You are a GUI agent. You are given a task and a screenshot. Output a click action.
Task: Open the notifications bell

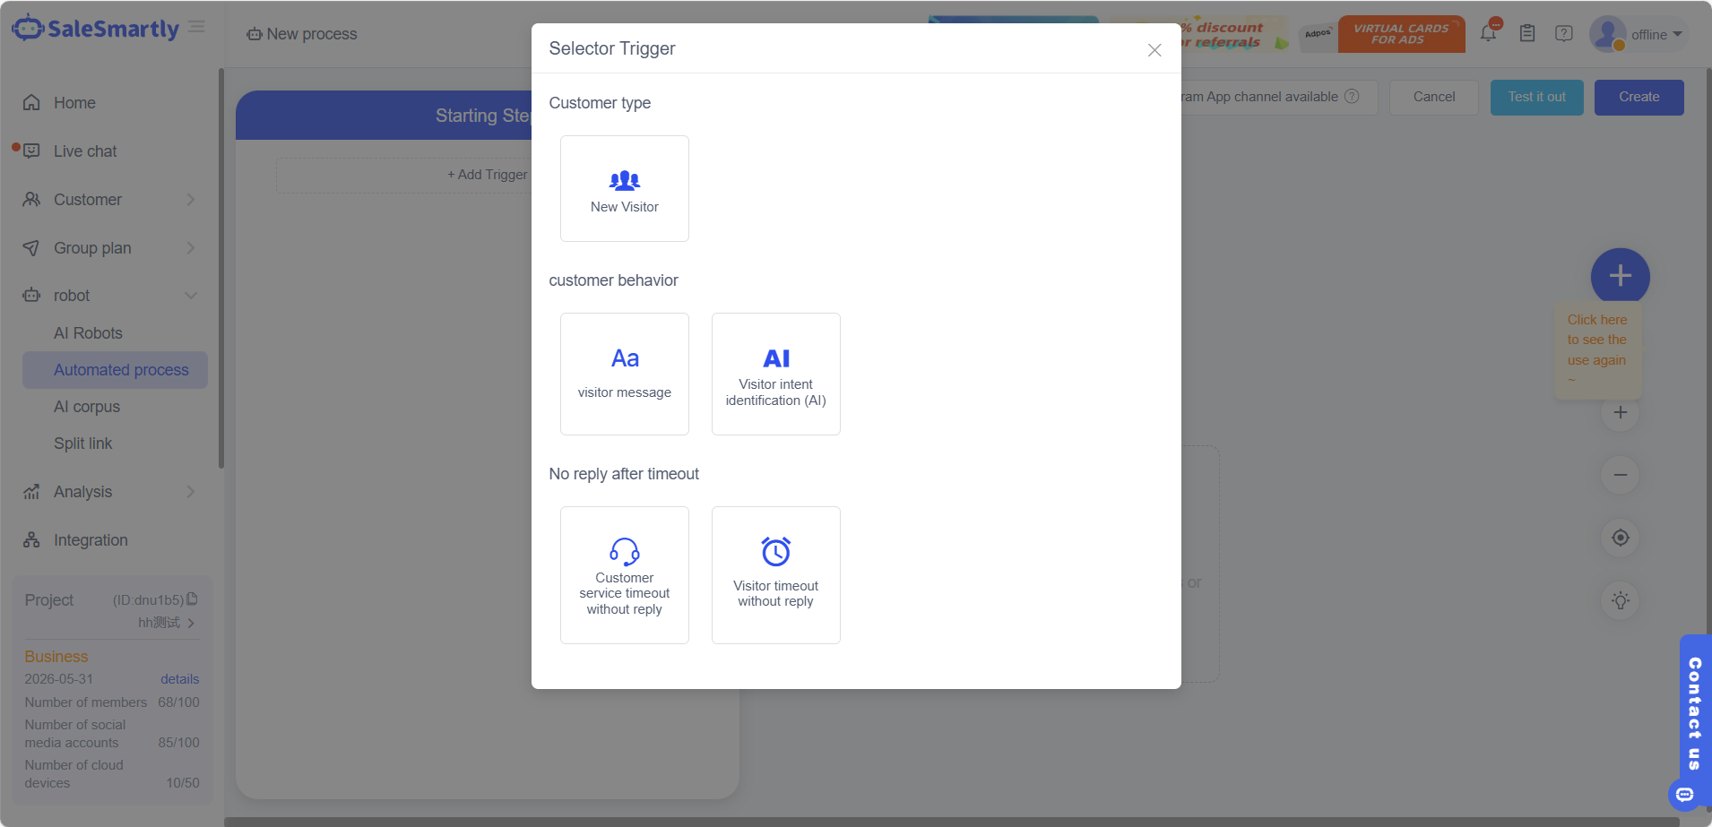[x=1488, y=34]
